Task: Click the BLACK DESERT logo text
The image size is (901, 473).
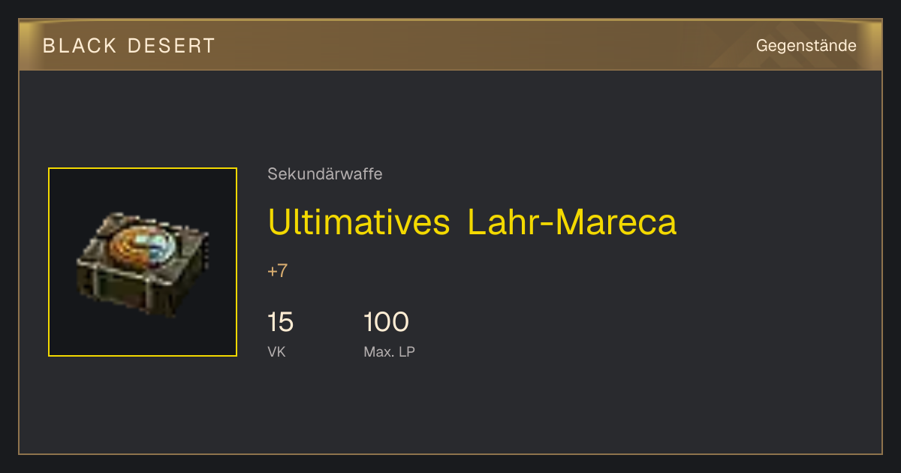Action: (129, 46)
